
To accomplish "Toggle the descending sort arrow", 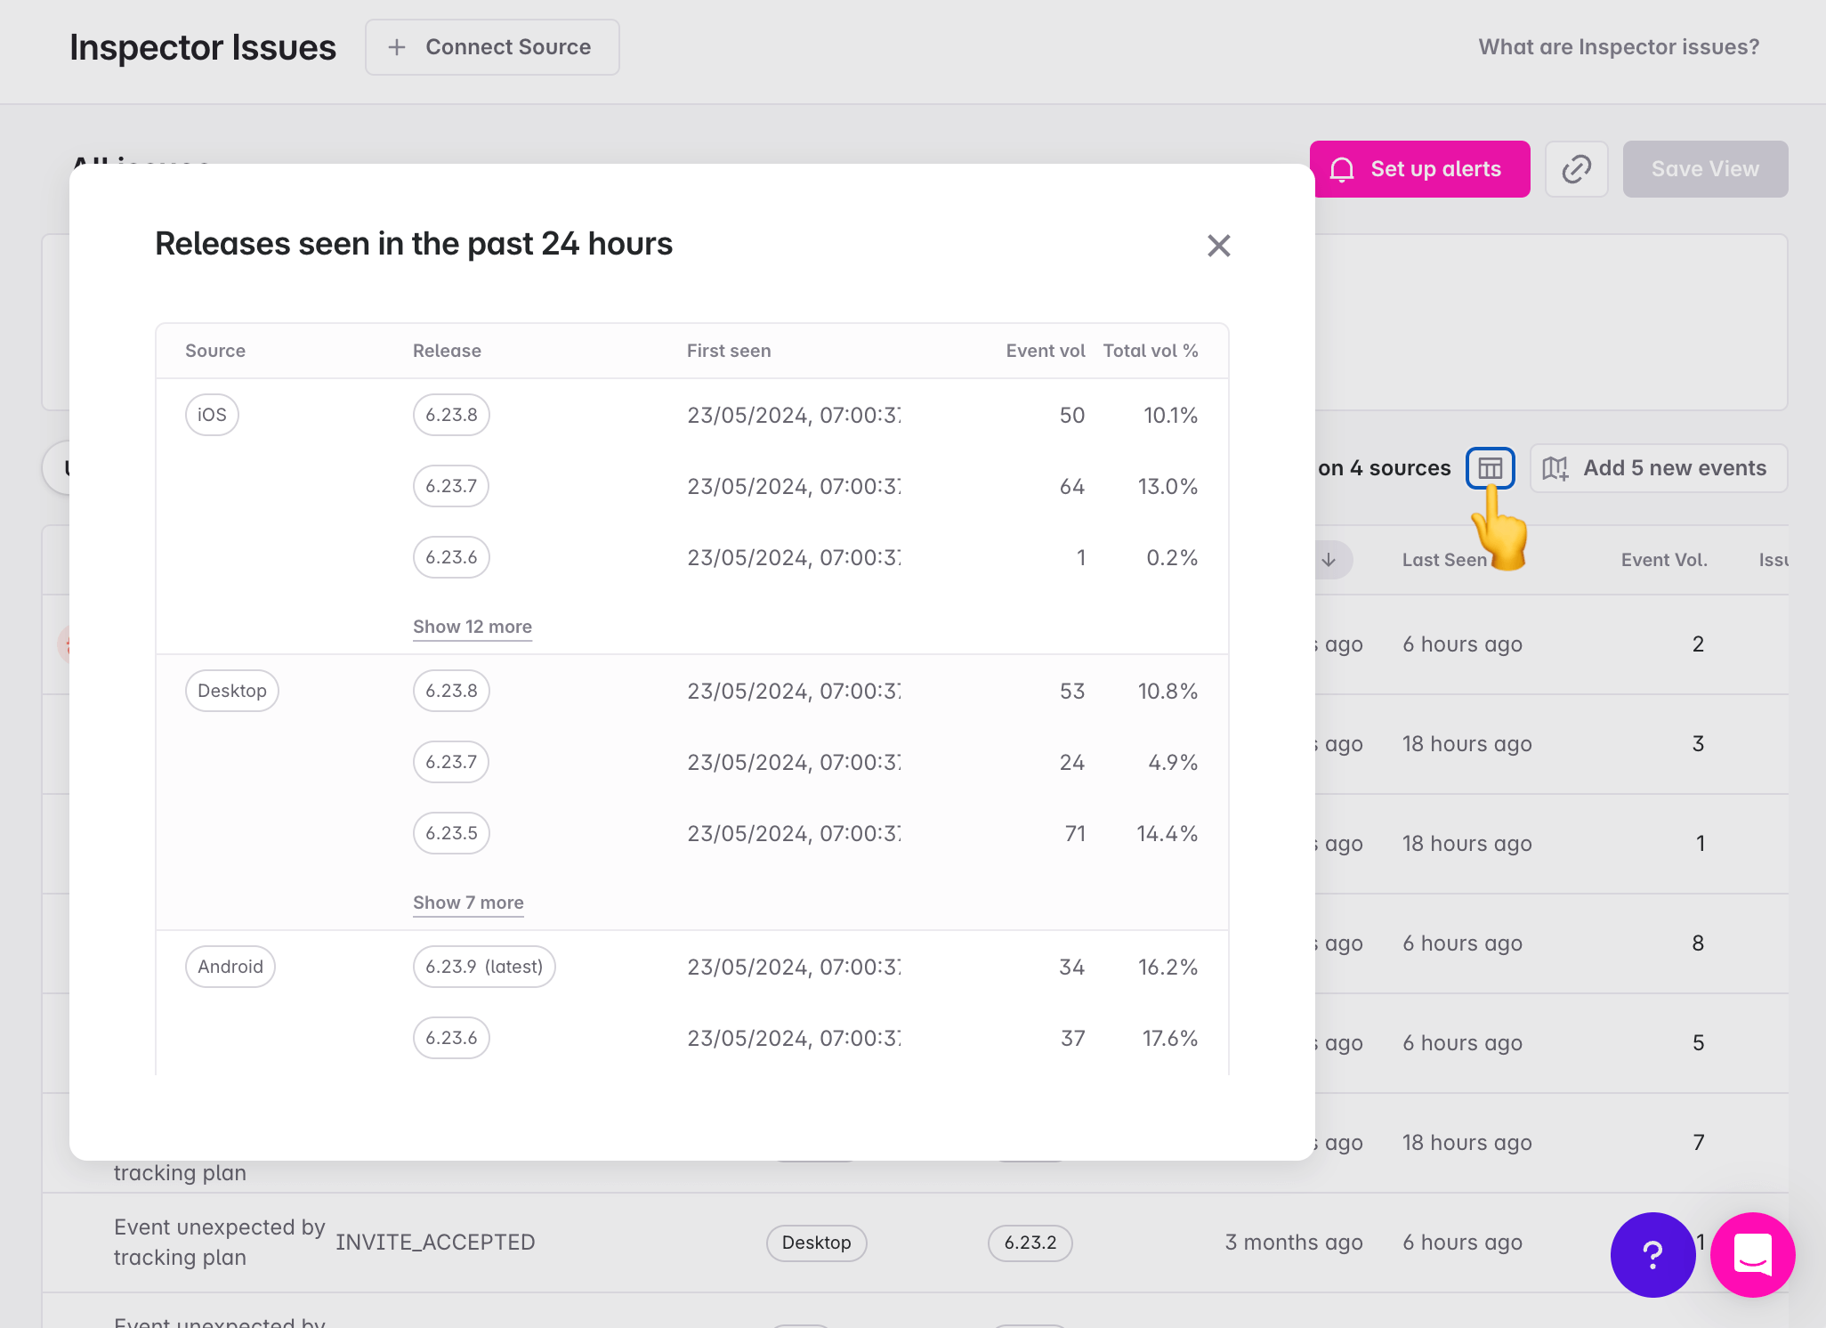I will pos(1329,560).
